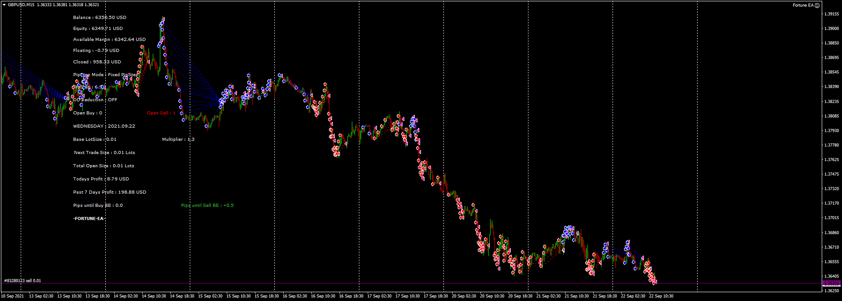This screenshot has height=301, width=842.
Task: Click the 1.37780 price scale value
Action: point(831,145)
